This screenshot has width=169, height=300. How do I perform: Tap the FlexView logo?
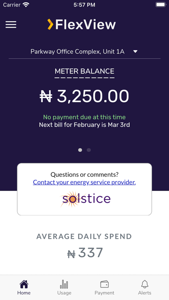[x=81, y=25]
